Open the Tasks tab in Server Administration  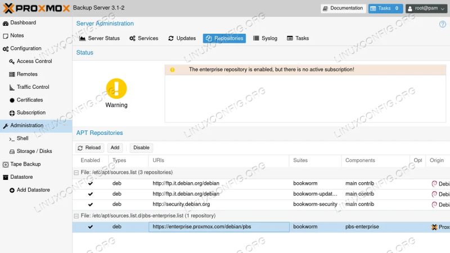click(298, 38)
